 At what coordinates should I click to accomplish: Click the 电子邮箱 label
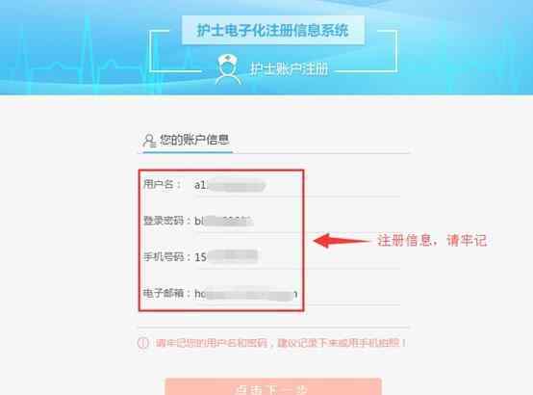164,293
